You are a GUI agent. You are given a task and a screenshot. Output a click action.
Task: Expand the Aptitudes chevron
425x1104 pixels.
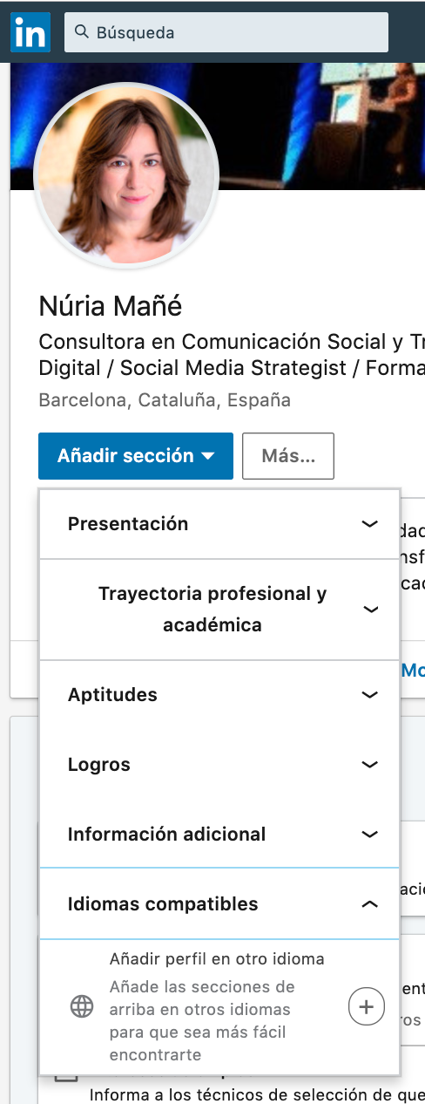click(370, 695)
